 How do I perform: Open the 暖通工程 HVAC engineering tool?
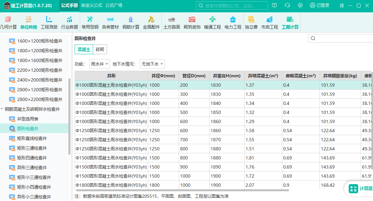(x=212, y=23)
